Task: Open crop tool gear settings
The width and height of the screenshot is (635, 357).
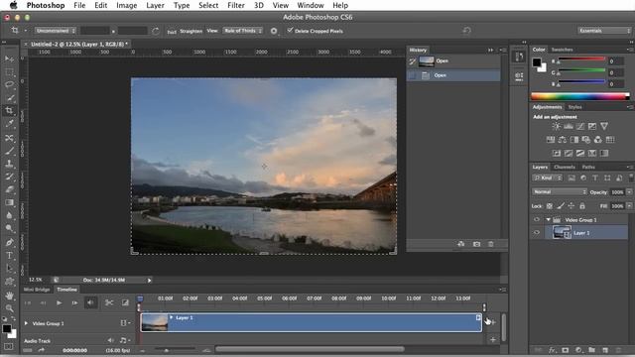Action: pyautogui.click(x=274, y=31)
